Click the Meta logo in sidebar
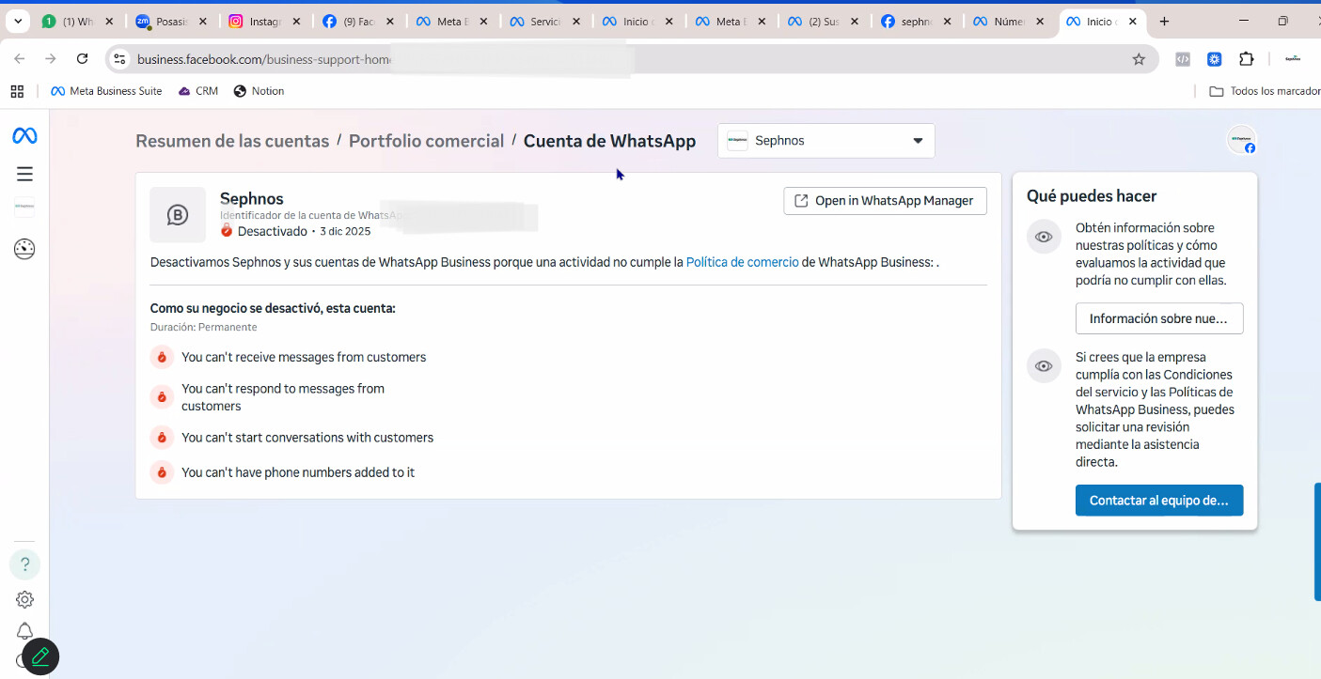 click(24, 136)
